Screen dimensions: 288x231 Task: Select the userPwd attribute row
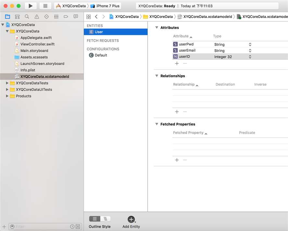230,44
